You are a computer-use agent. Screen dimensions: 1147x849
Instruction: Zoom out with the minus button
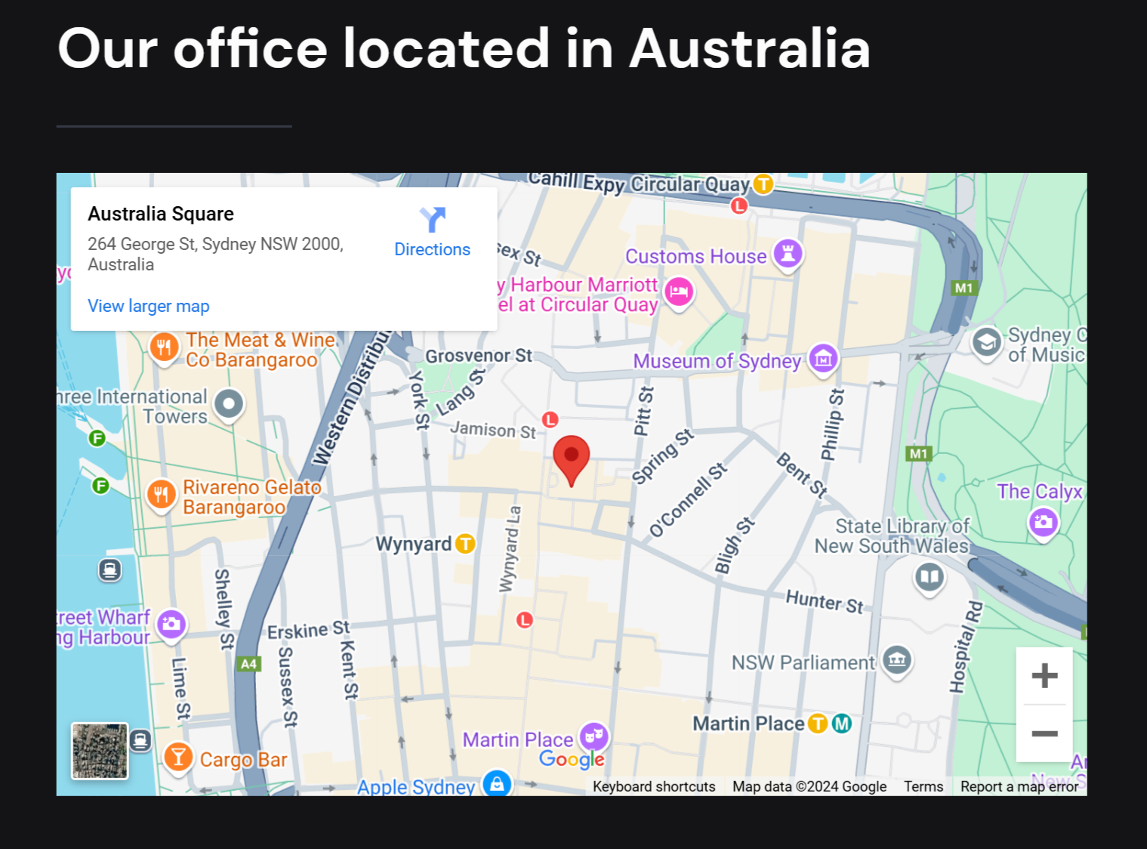point(1044,733)
